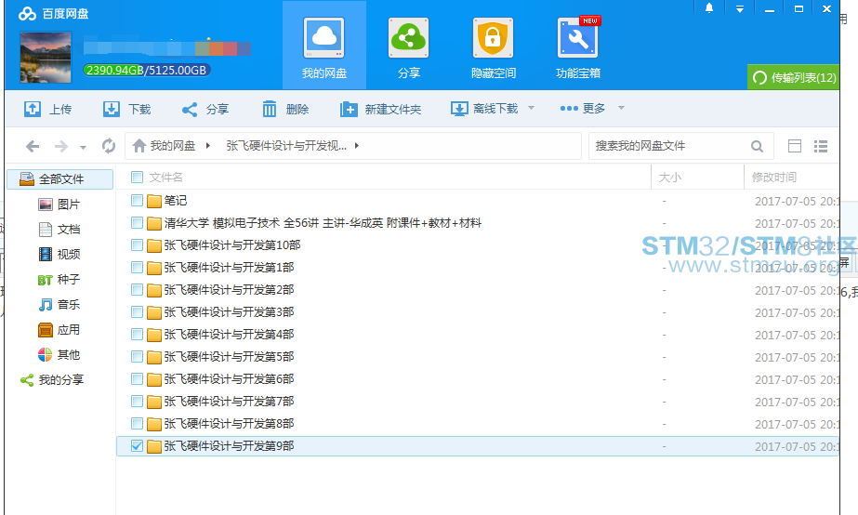
Task: Open navigation history dropdown arrow
Action: pos(83,147)
